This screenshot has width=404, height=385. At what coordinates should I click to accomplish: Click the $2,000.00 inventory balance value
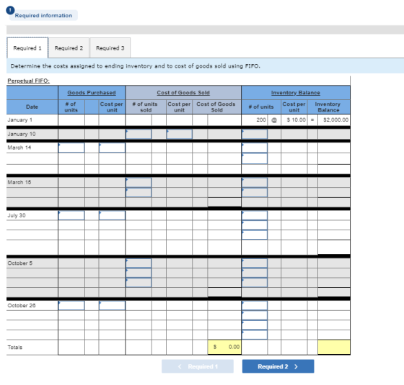(335, 120)
